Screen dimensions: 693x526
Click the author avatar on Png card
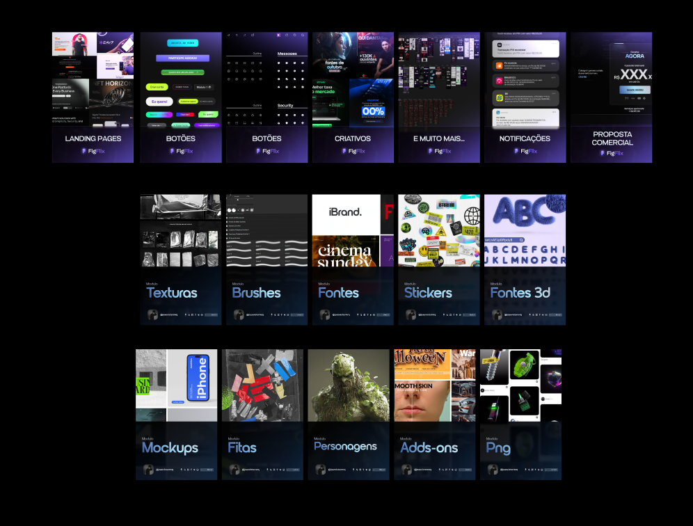492,470
